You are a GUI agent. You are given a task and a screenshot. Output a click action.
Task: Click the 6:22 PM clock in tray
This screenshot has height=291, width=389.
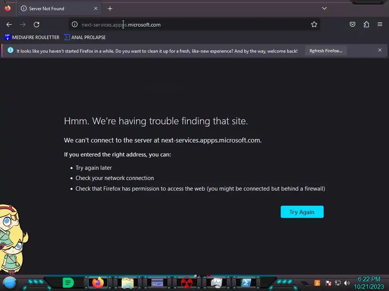368,279
